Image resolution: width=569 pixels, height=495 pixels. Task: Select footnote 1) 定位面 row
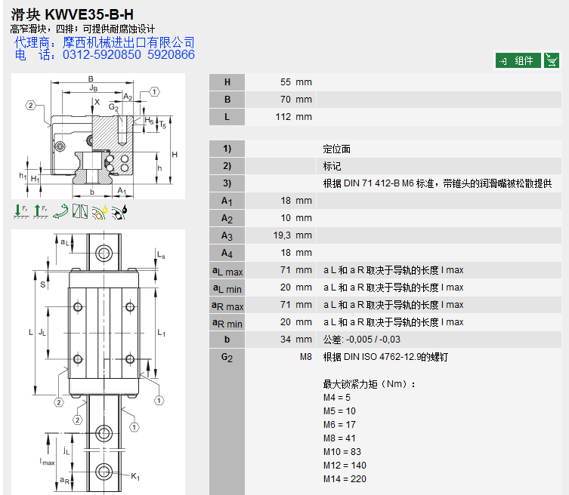click(x=336, y=149)
